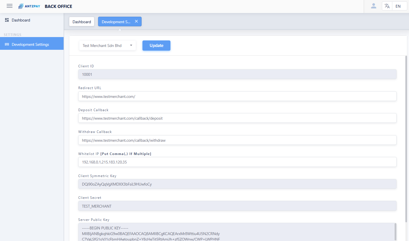Select Development Settings in the sidebar

point(31,44)
